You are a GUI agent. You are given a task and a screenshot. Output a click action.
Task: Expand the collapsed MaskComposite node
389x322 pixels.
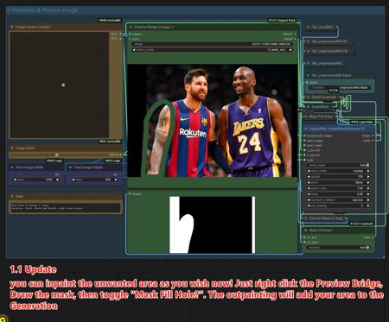tap(308, 97)
